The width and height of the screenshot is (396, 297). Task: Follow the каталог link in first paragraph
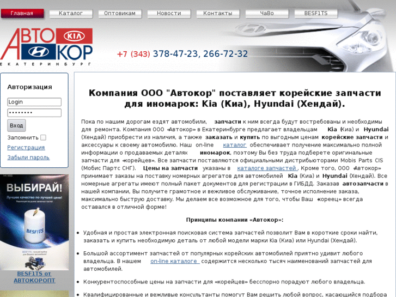(235, 145)
